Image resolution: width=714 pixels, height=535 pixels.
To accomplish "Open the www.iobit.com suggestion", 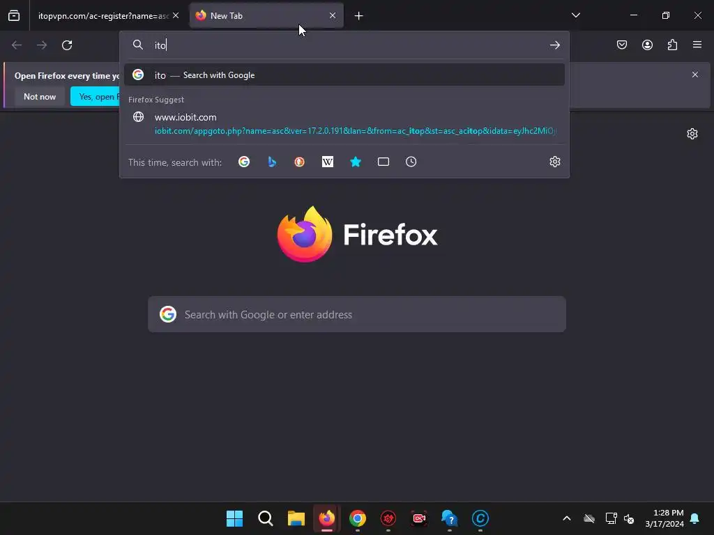I will click(344, 124).
